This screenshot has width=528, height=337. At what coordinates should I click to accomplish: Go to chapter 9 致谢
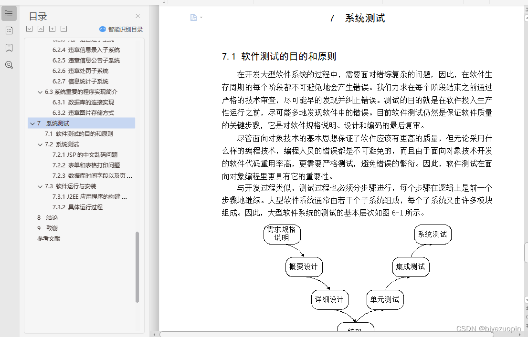tap(47, 228)
